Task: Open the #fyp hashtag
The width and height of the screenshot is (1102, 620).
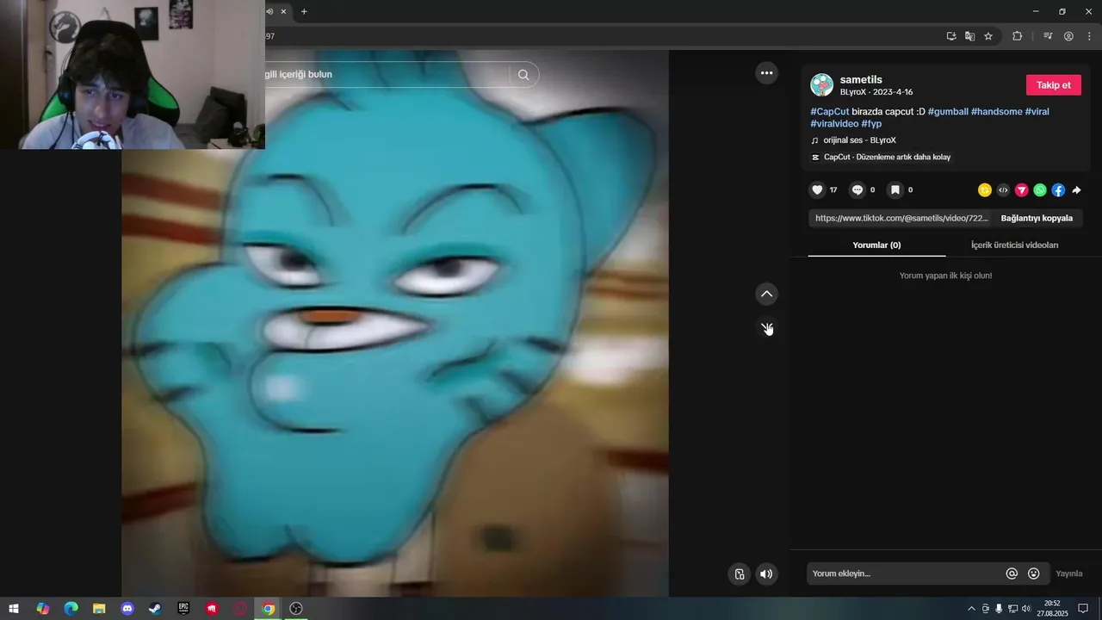Action: tap(871, 124)
